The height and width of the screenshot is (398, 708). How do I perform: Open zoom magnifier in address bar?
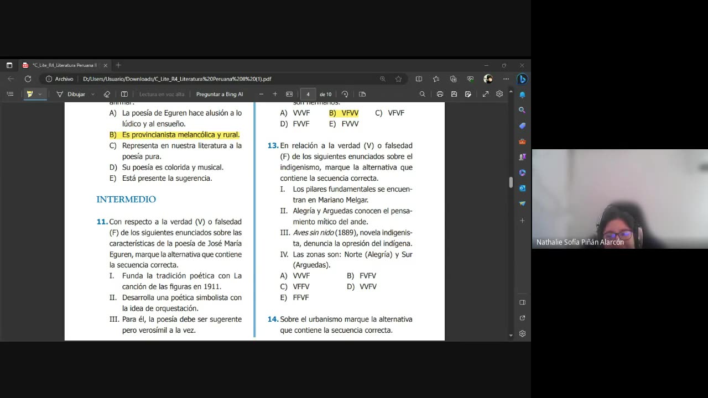point(383,79)
